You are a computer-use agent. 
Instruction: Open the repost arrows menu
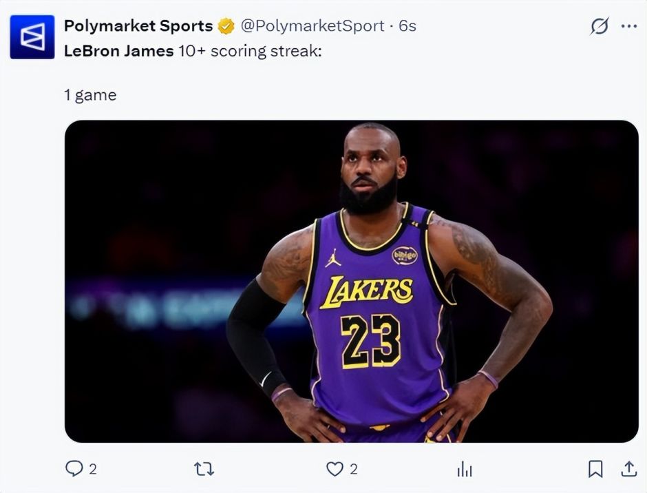[204, 470]
